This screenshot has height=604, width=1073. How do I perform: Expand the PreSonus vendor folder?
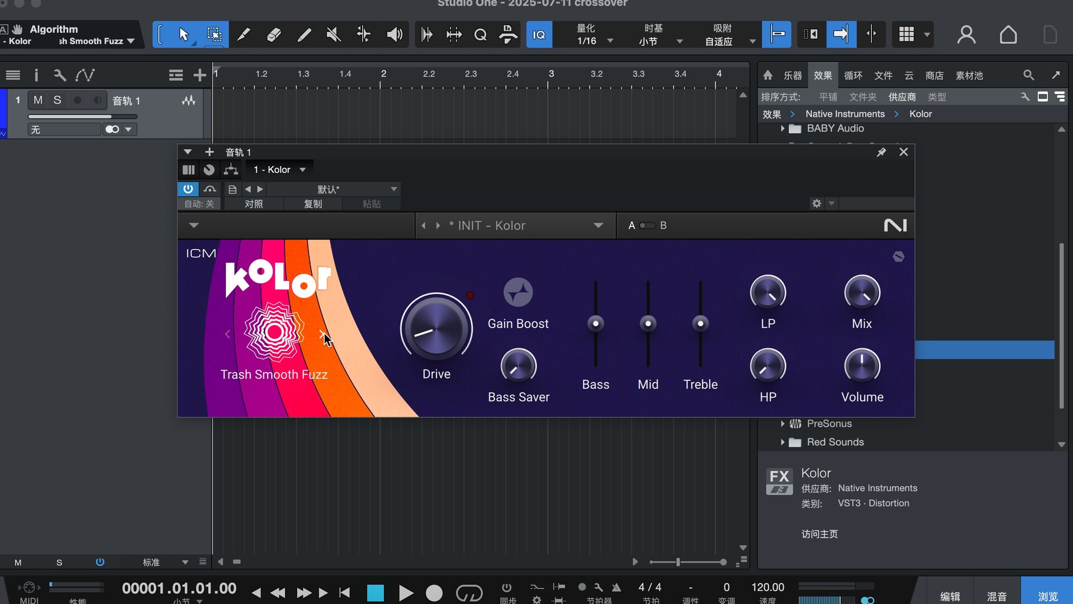click(782, 424)
